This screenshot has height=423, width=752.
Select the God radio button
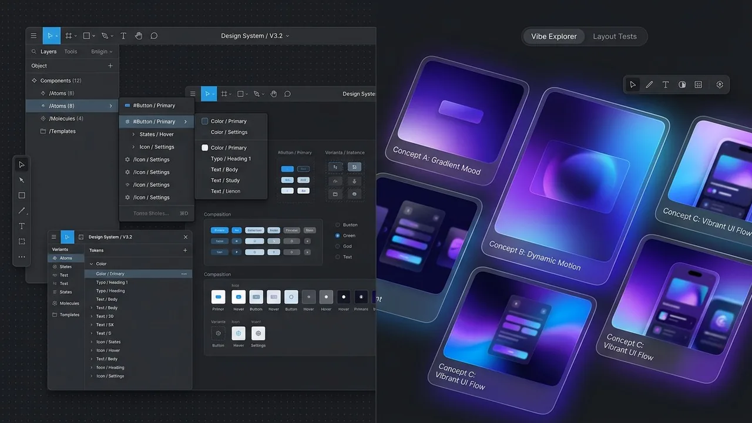tap(337, 246)
